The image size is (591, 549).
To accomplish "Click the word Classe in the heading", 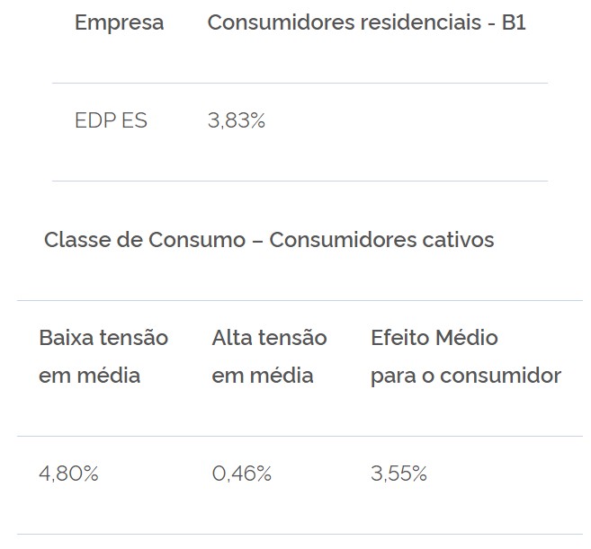I will point(77,240).
